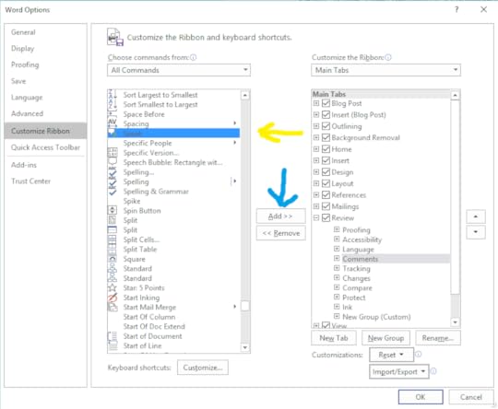The width and height of the screenshot is (498, 409).
Task: Toggle the Outlining tab checkbox
Action: (326, 126)
